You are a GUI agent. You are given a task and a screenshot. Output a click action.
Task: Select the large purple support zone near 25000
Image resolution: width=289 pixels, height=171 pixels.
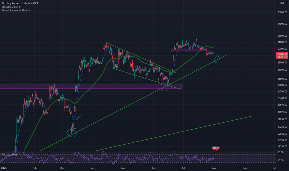click(x=91, y=85)
